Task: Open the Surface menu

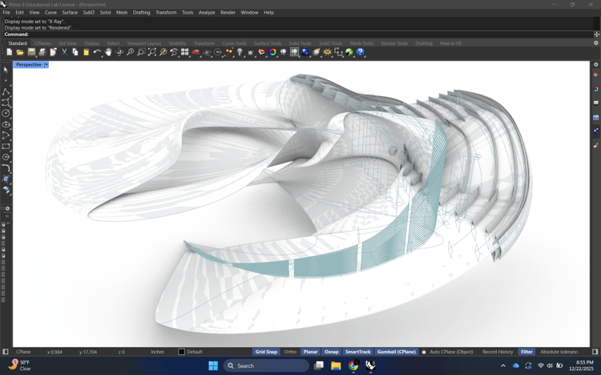Action: (x=70, y=12)
